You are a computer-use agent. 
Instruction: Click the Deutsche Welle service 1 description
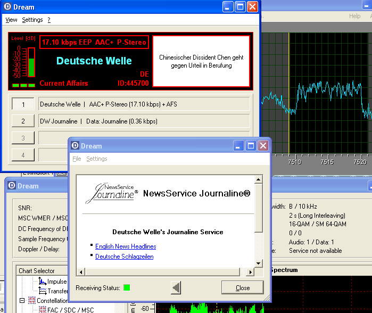(x=144, y=104)
